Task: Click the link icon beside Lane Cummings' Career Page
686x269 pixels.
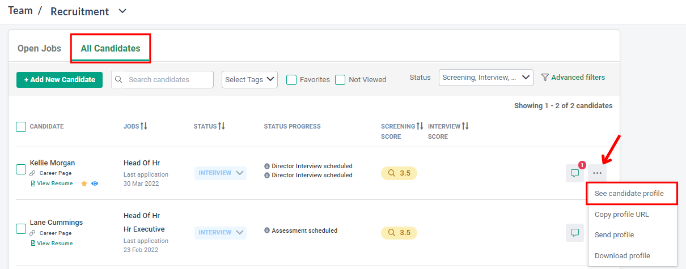Action: coord(33,233)
